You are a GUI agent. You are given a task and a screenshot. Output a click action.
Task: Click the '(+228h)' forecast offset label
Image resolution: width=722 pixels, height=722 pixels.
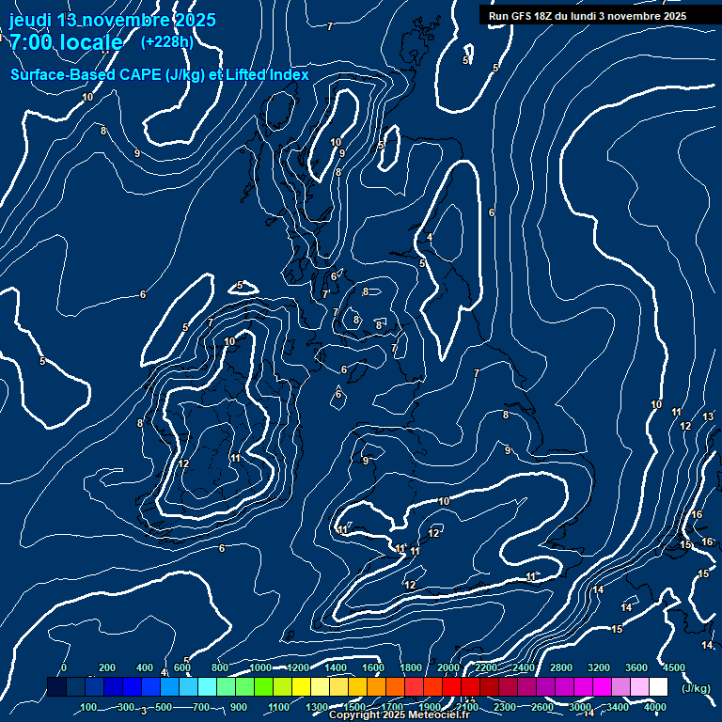tap(169, 42)
